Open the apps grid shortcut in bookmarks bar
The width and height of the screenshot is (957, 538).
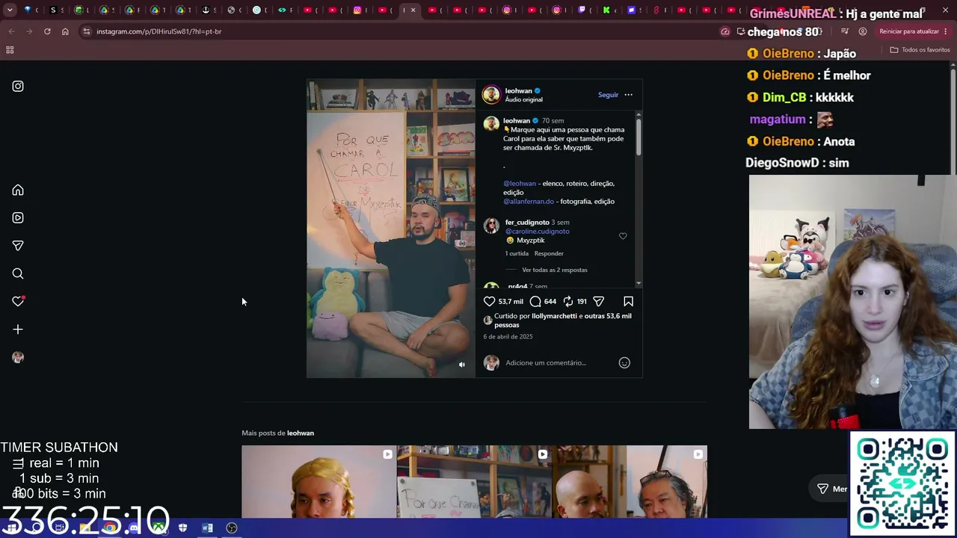pyautogui.click(x=10, y=50)
